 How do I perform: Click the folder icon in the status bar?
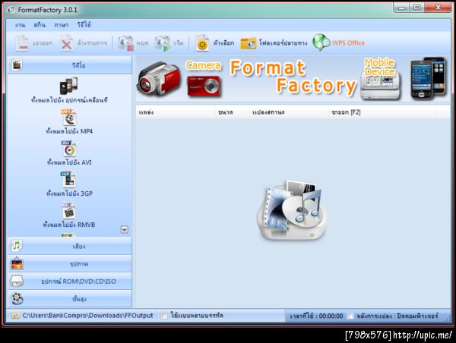coord(15,316)
